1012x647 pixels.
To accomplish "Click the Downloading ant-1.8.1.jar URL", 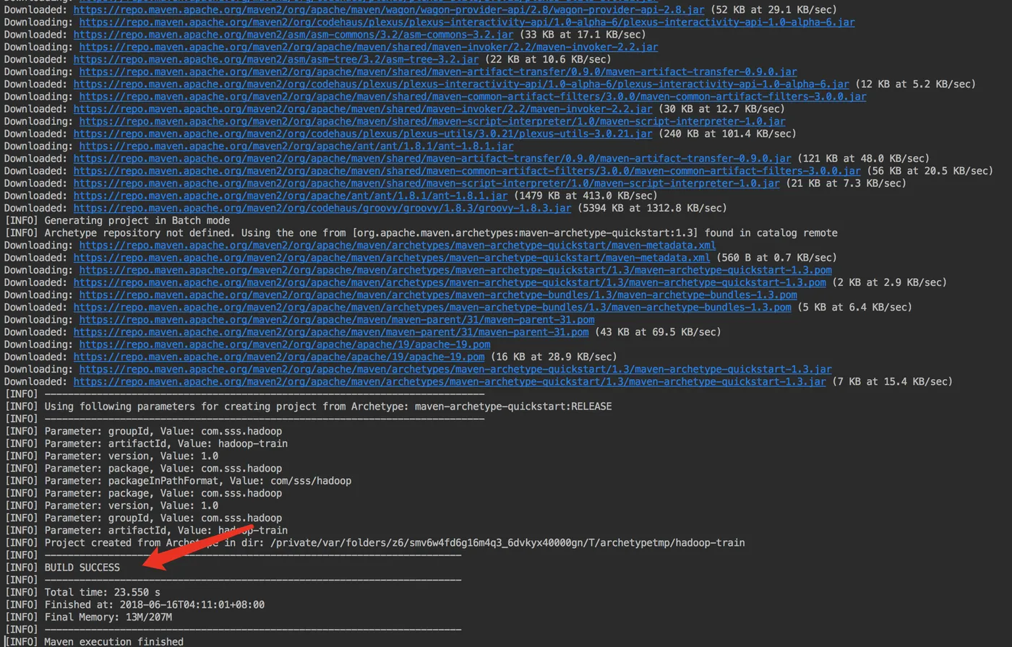I will tap(296, 146).
